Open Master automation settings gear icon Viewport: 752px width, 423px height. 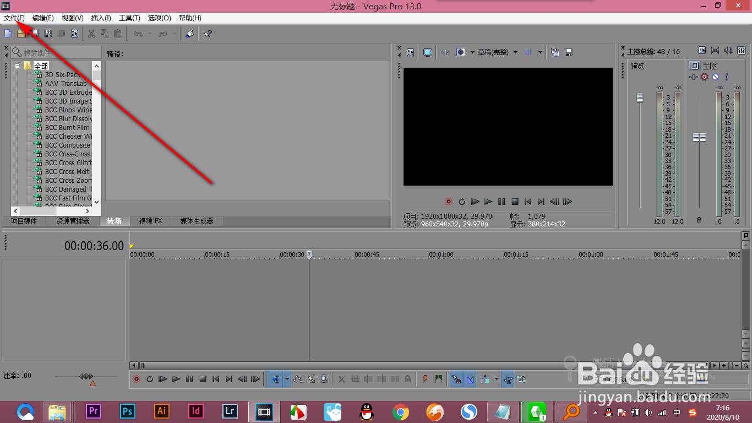705,77
